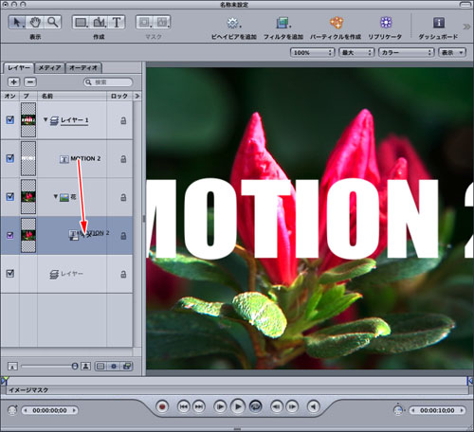Click the 名前 column header

click(72, 96)
